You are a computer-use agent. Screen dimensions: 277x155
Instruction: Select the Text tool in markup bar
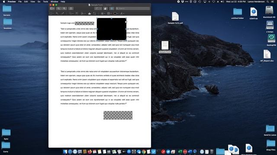(77, 13)
